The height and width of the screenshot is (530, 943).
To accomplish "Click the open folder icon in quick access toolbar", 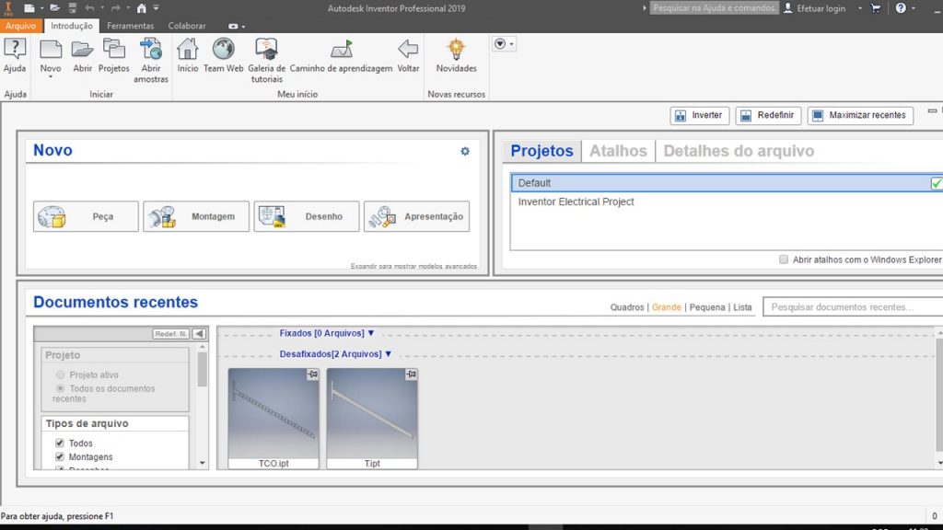I will point(54,8).
